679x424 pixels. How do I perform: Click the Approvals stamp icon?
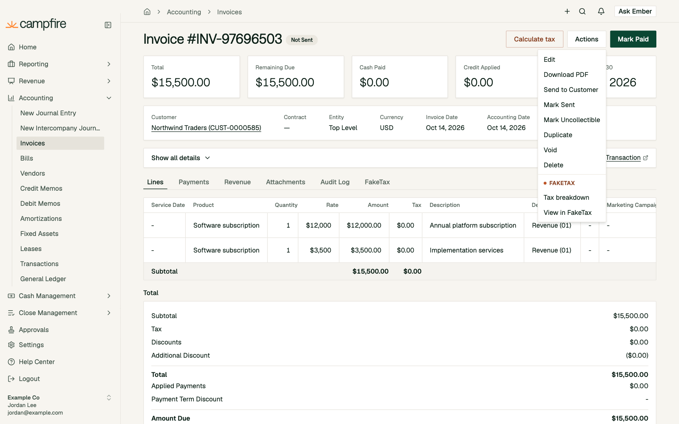tap(11, 330)
